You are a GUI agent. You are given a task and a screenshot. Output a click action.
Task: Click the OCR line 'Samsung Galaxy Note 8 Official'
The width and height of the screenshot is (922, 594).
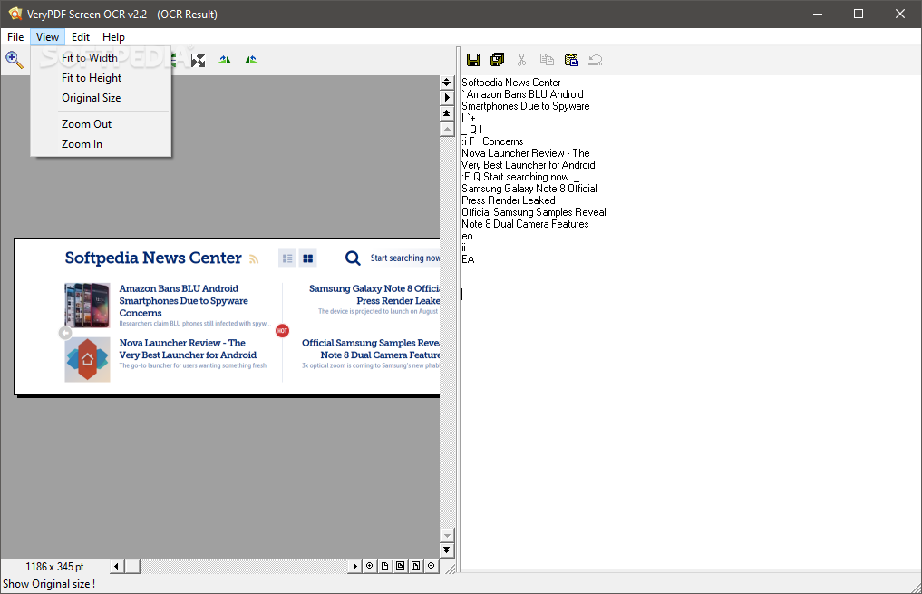click(529, 189)
